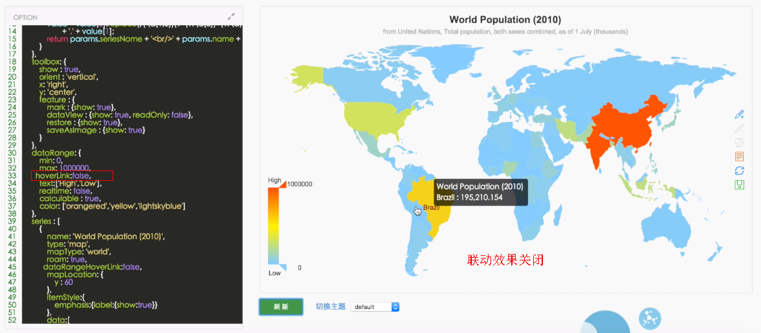The width and height of the screenshot is (761, 333).
Task: Open the theme dropdown showing default
Action: [375, 306]
